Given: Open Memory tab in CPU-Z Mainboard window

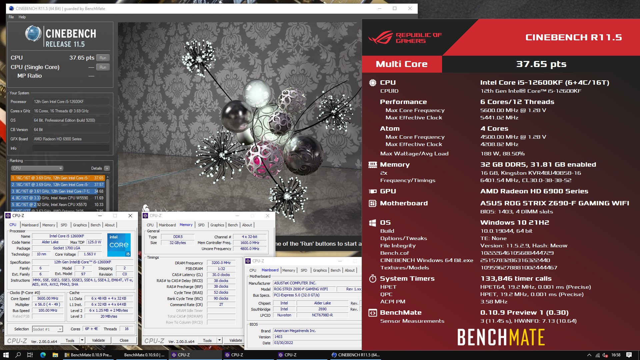Looking at the screenshot, I should (289, 270).
